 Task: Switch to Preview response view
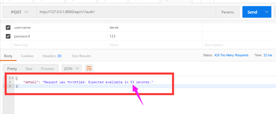pyautogui.click(x=47, y=68)
